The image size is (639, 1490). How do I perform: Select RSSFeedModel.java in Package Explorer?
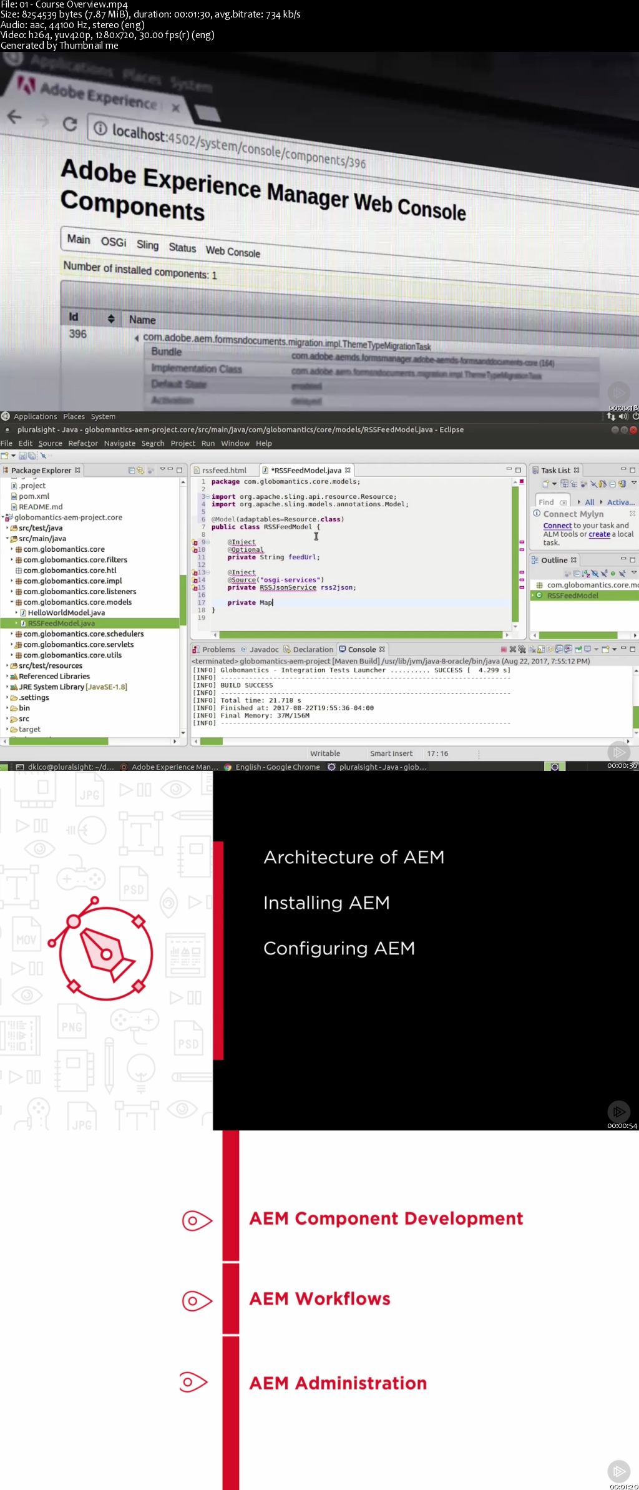pos(61,624)
